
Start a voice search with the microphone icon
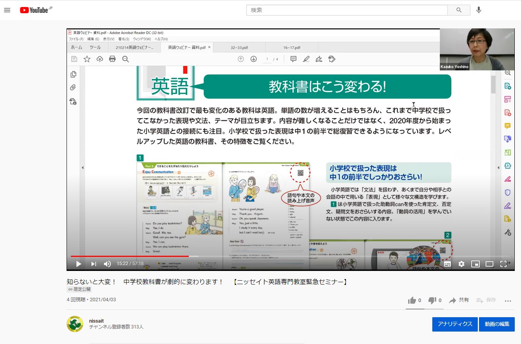pyautogui.click(x=479, y=10)
